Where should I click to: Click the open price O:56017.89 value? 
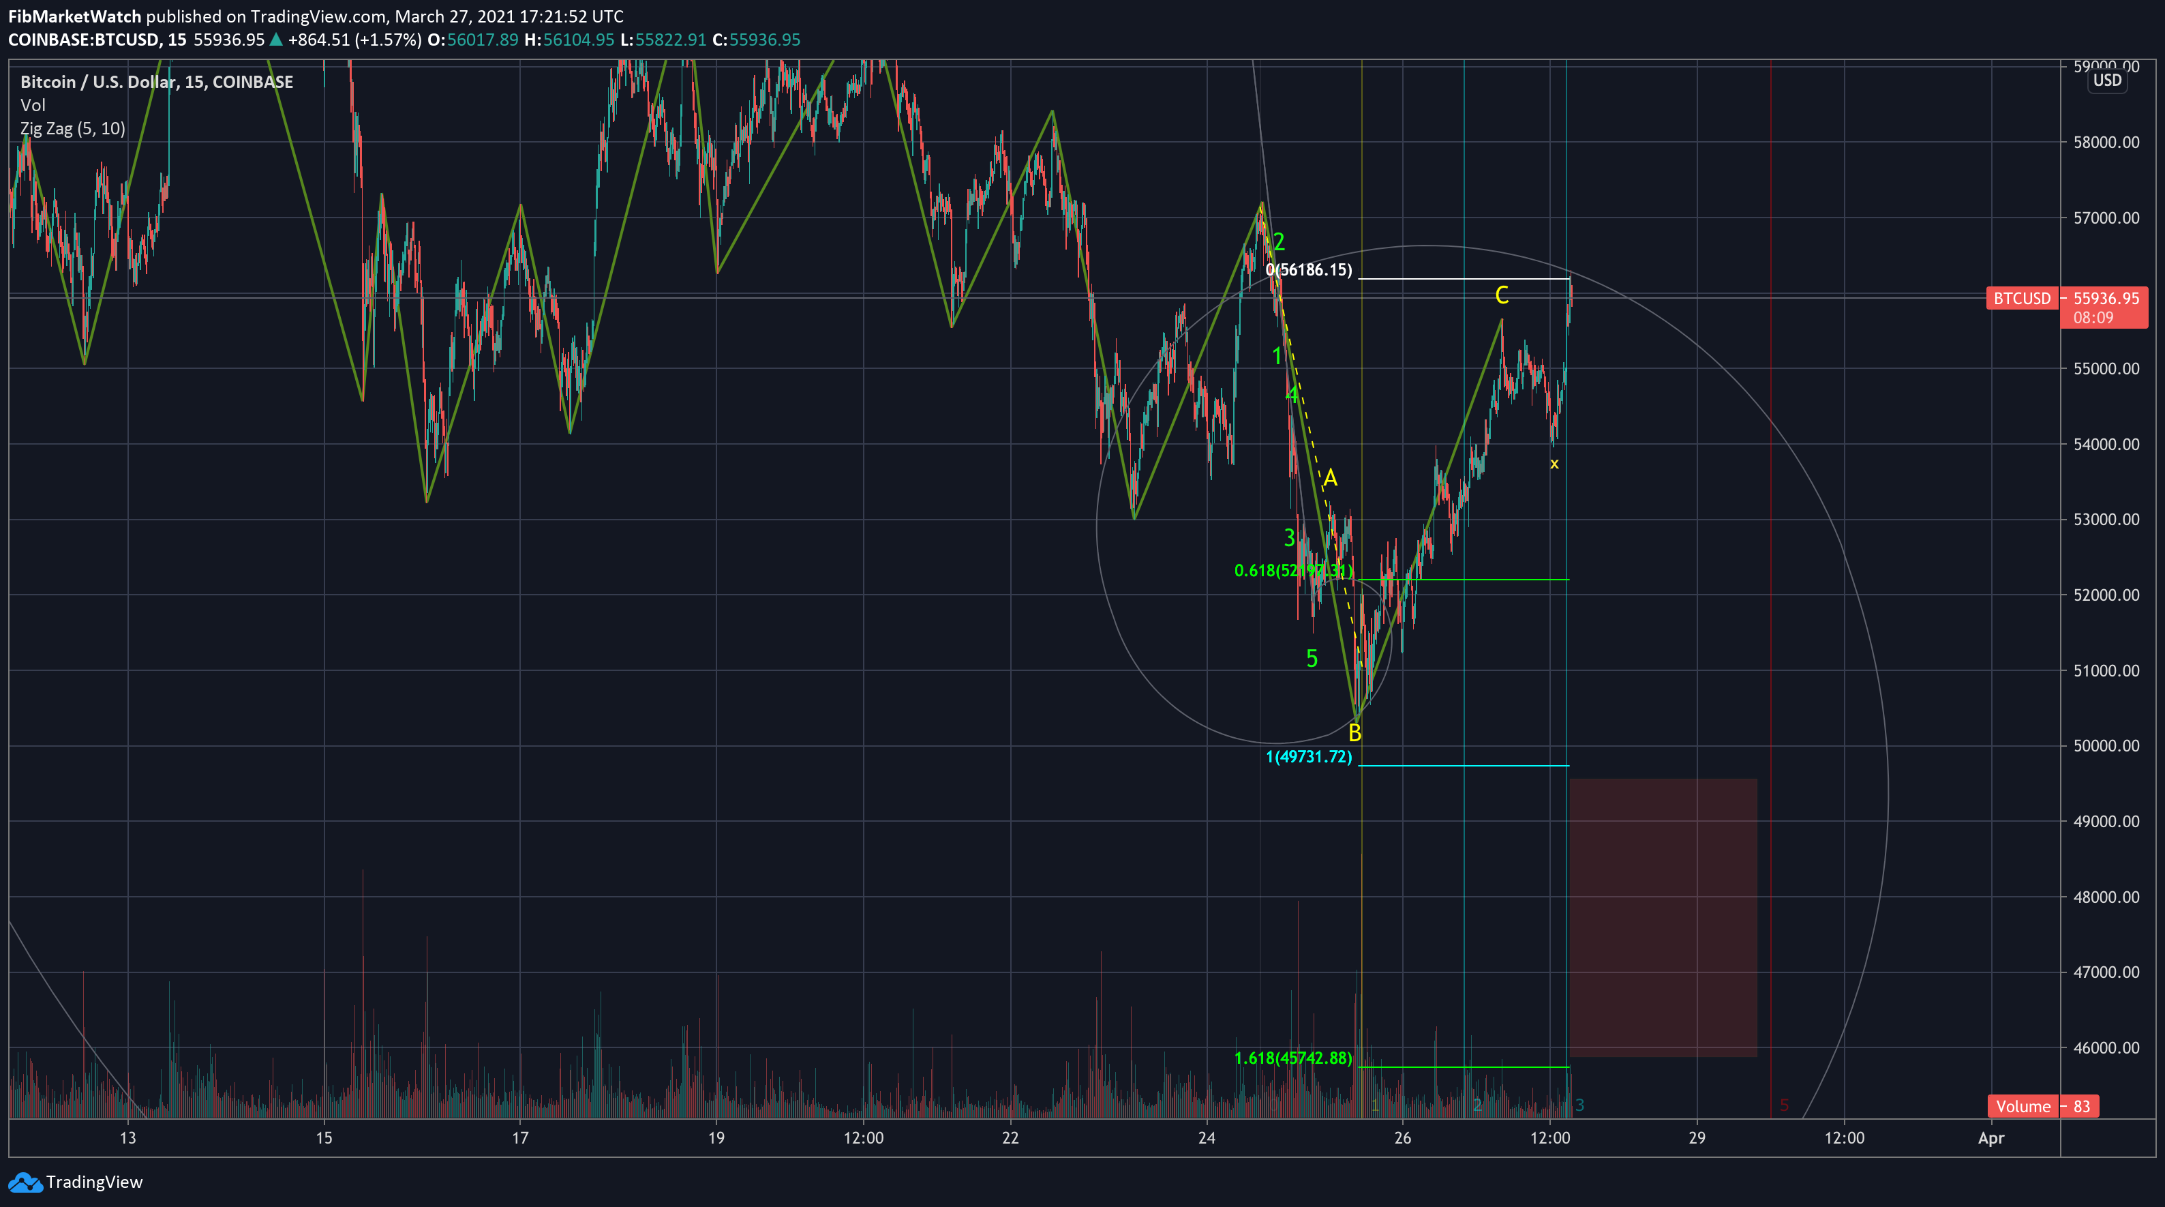coord(473,40)
